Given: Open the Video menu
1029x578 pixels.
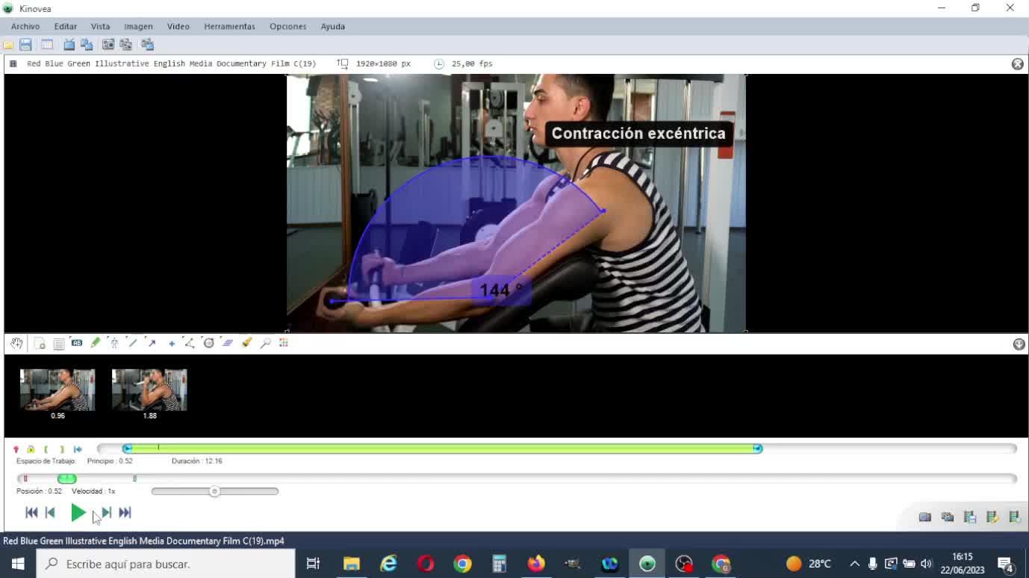Looking at the screenshot, I should coord(178,26).
